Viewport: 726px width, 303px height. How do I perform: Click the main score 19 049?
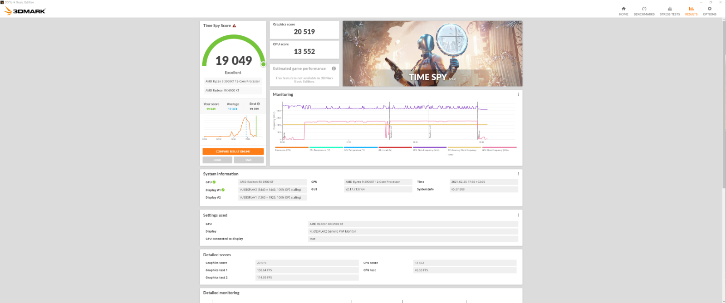tap(233, 60)
